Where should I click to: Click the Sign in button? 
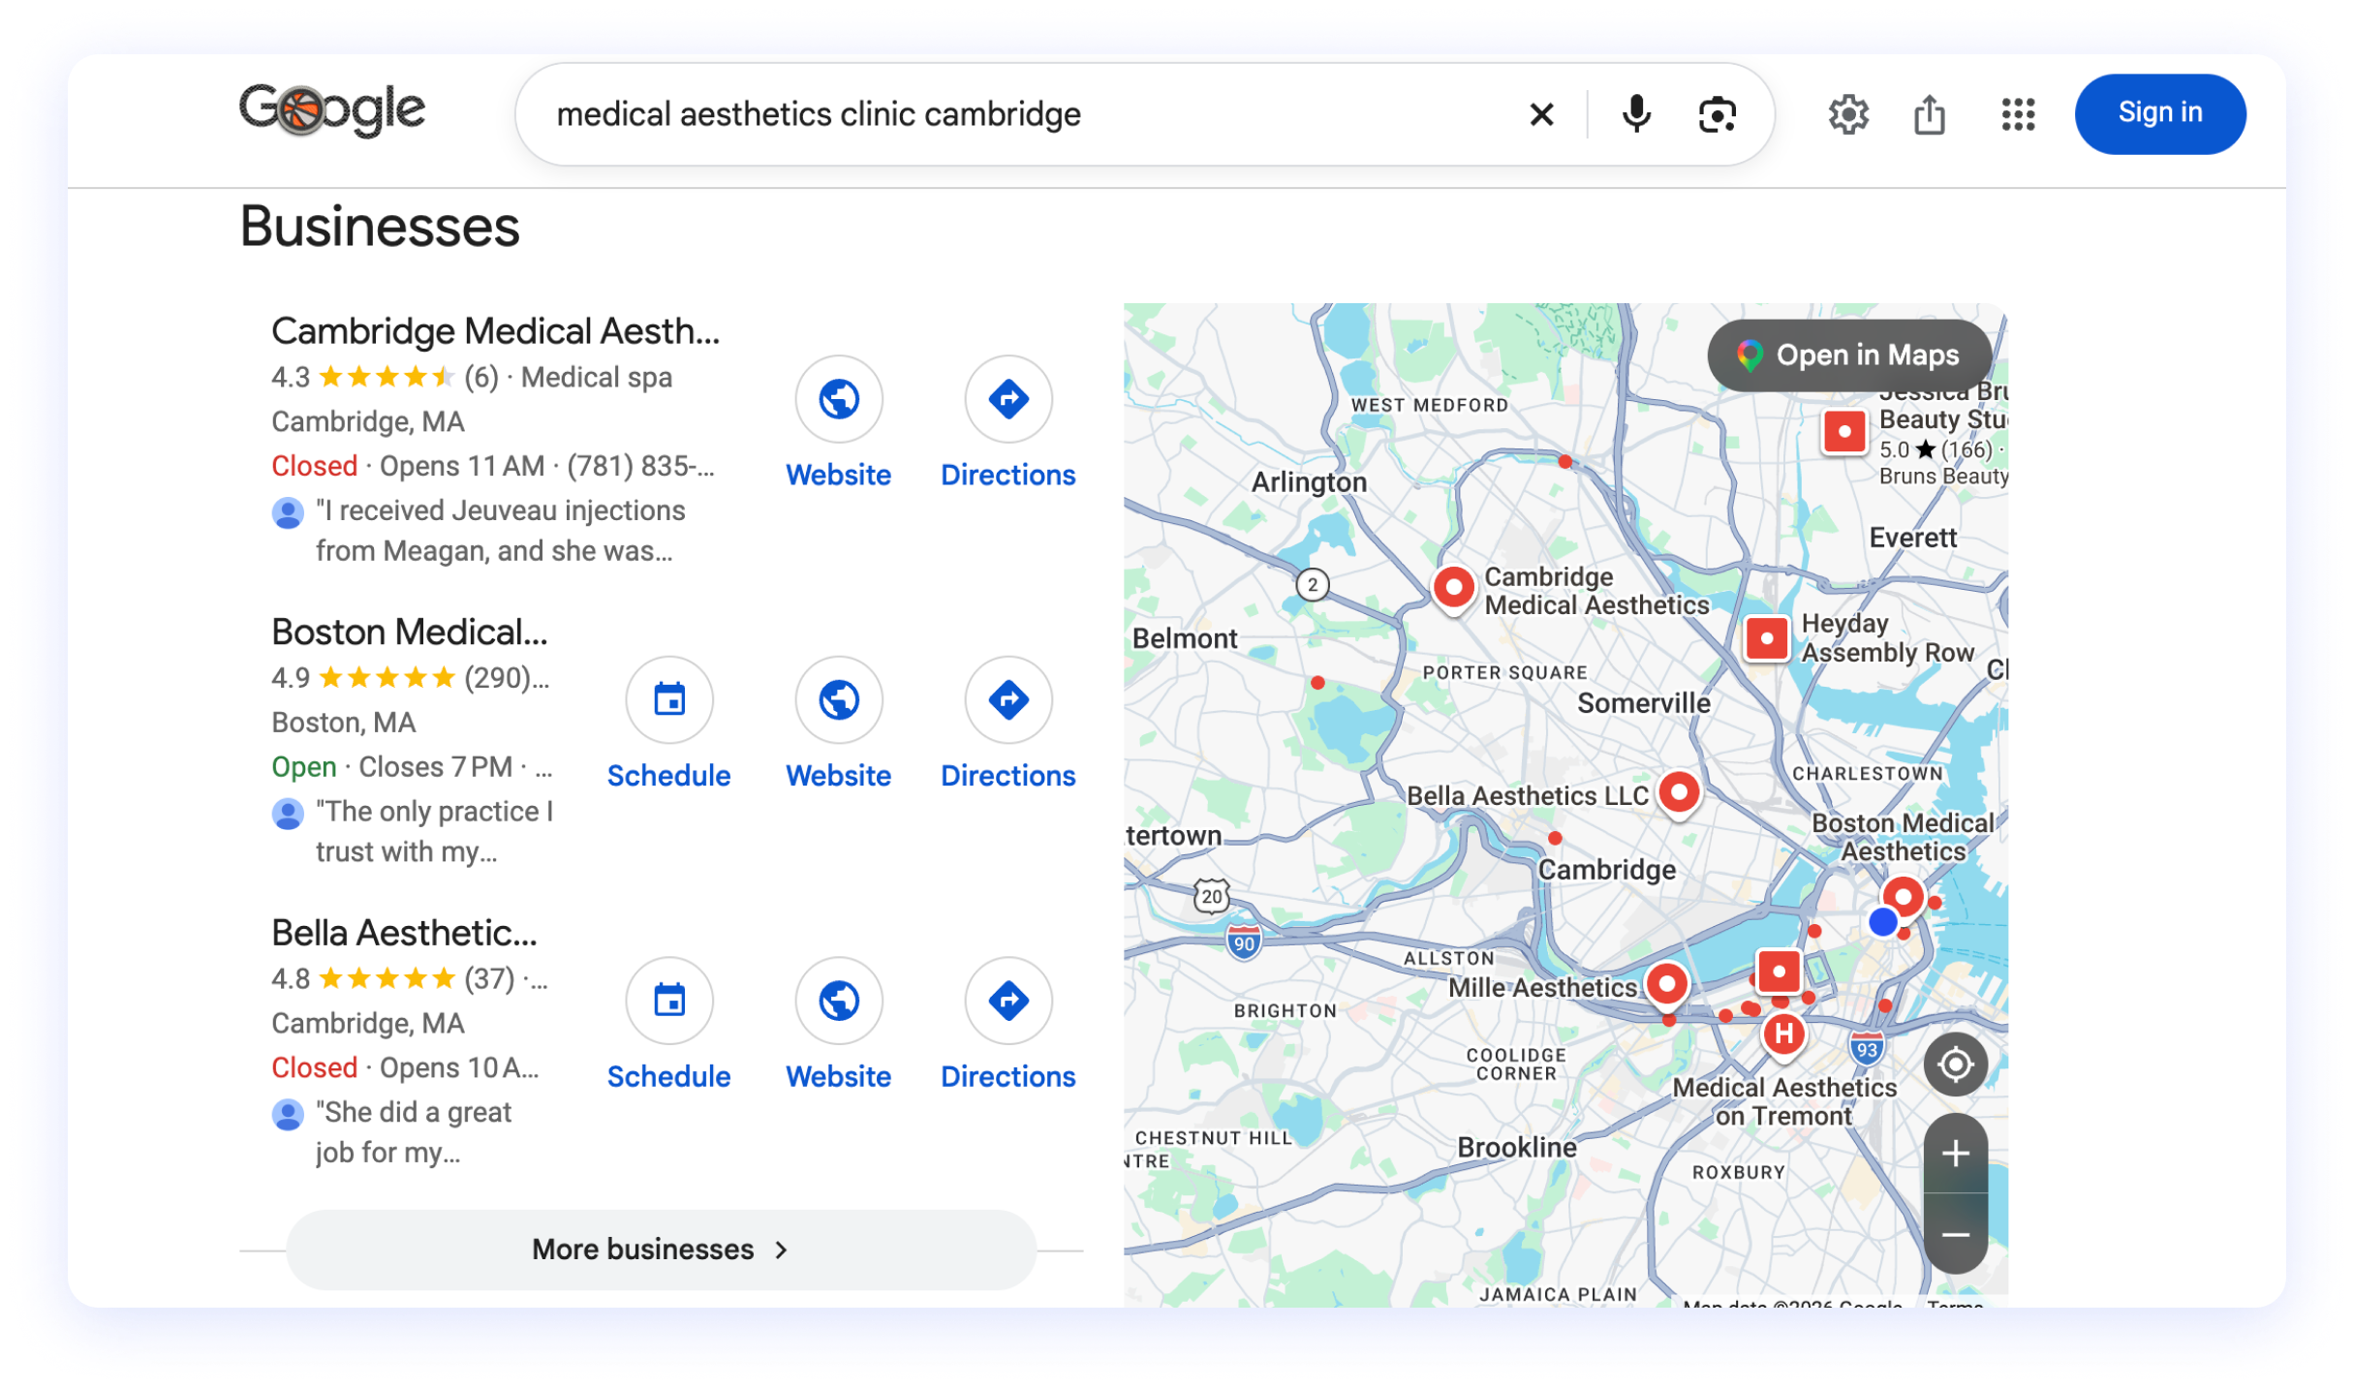(x=2159, y=113)
